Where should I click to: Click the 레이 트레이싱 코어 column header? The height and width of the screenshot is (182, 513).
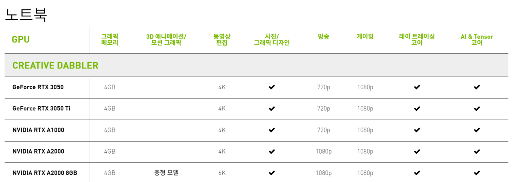point(417,40)
